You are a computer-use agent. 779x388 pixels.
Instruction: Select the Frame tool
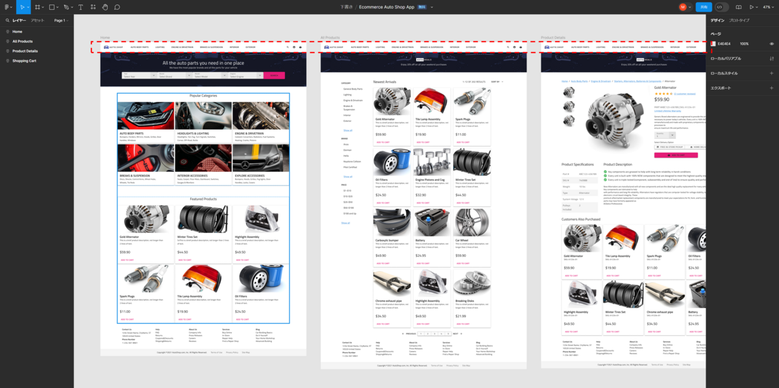[x=38, y=6]
